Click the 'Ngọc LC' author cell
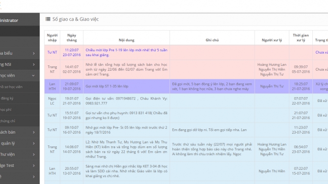 [52, 101]
